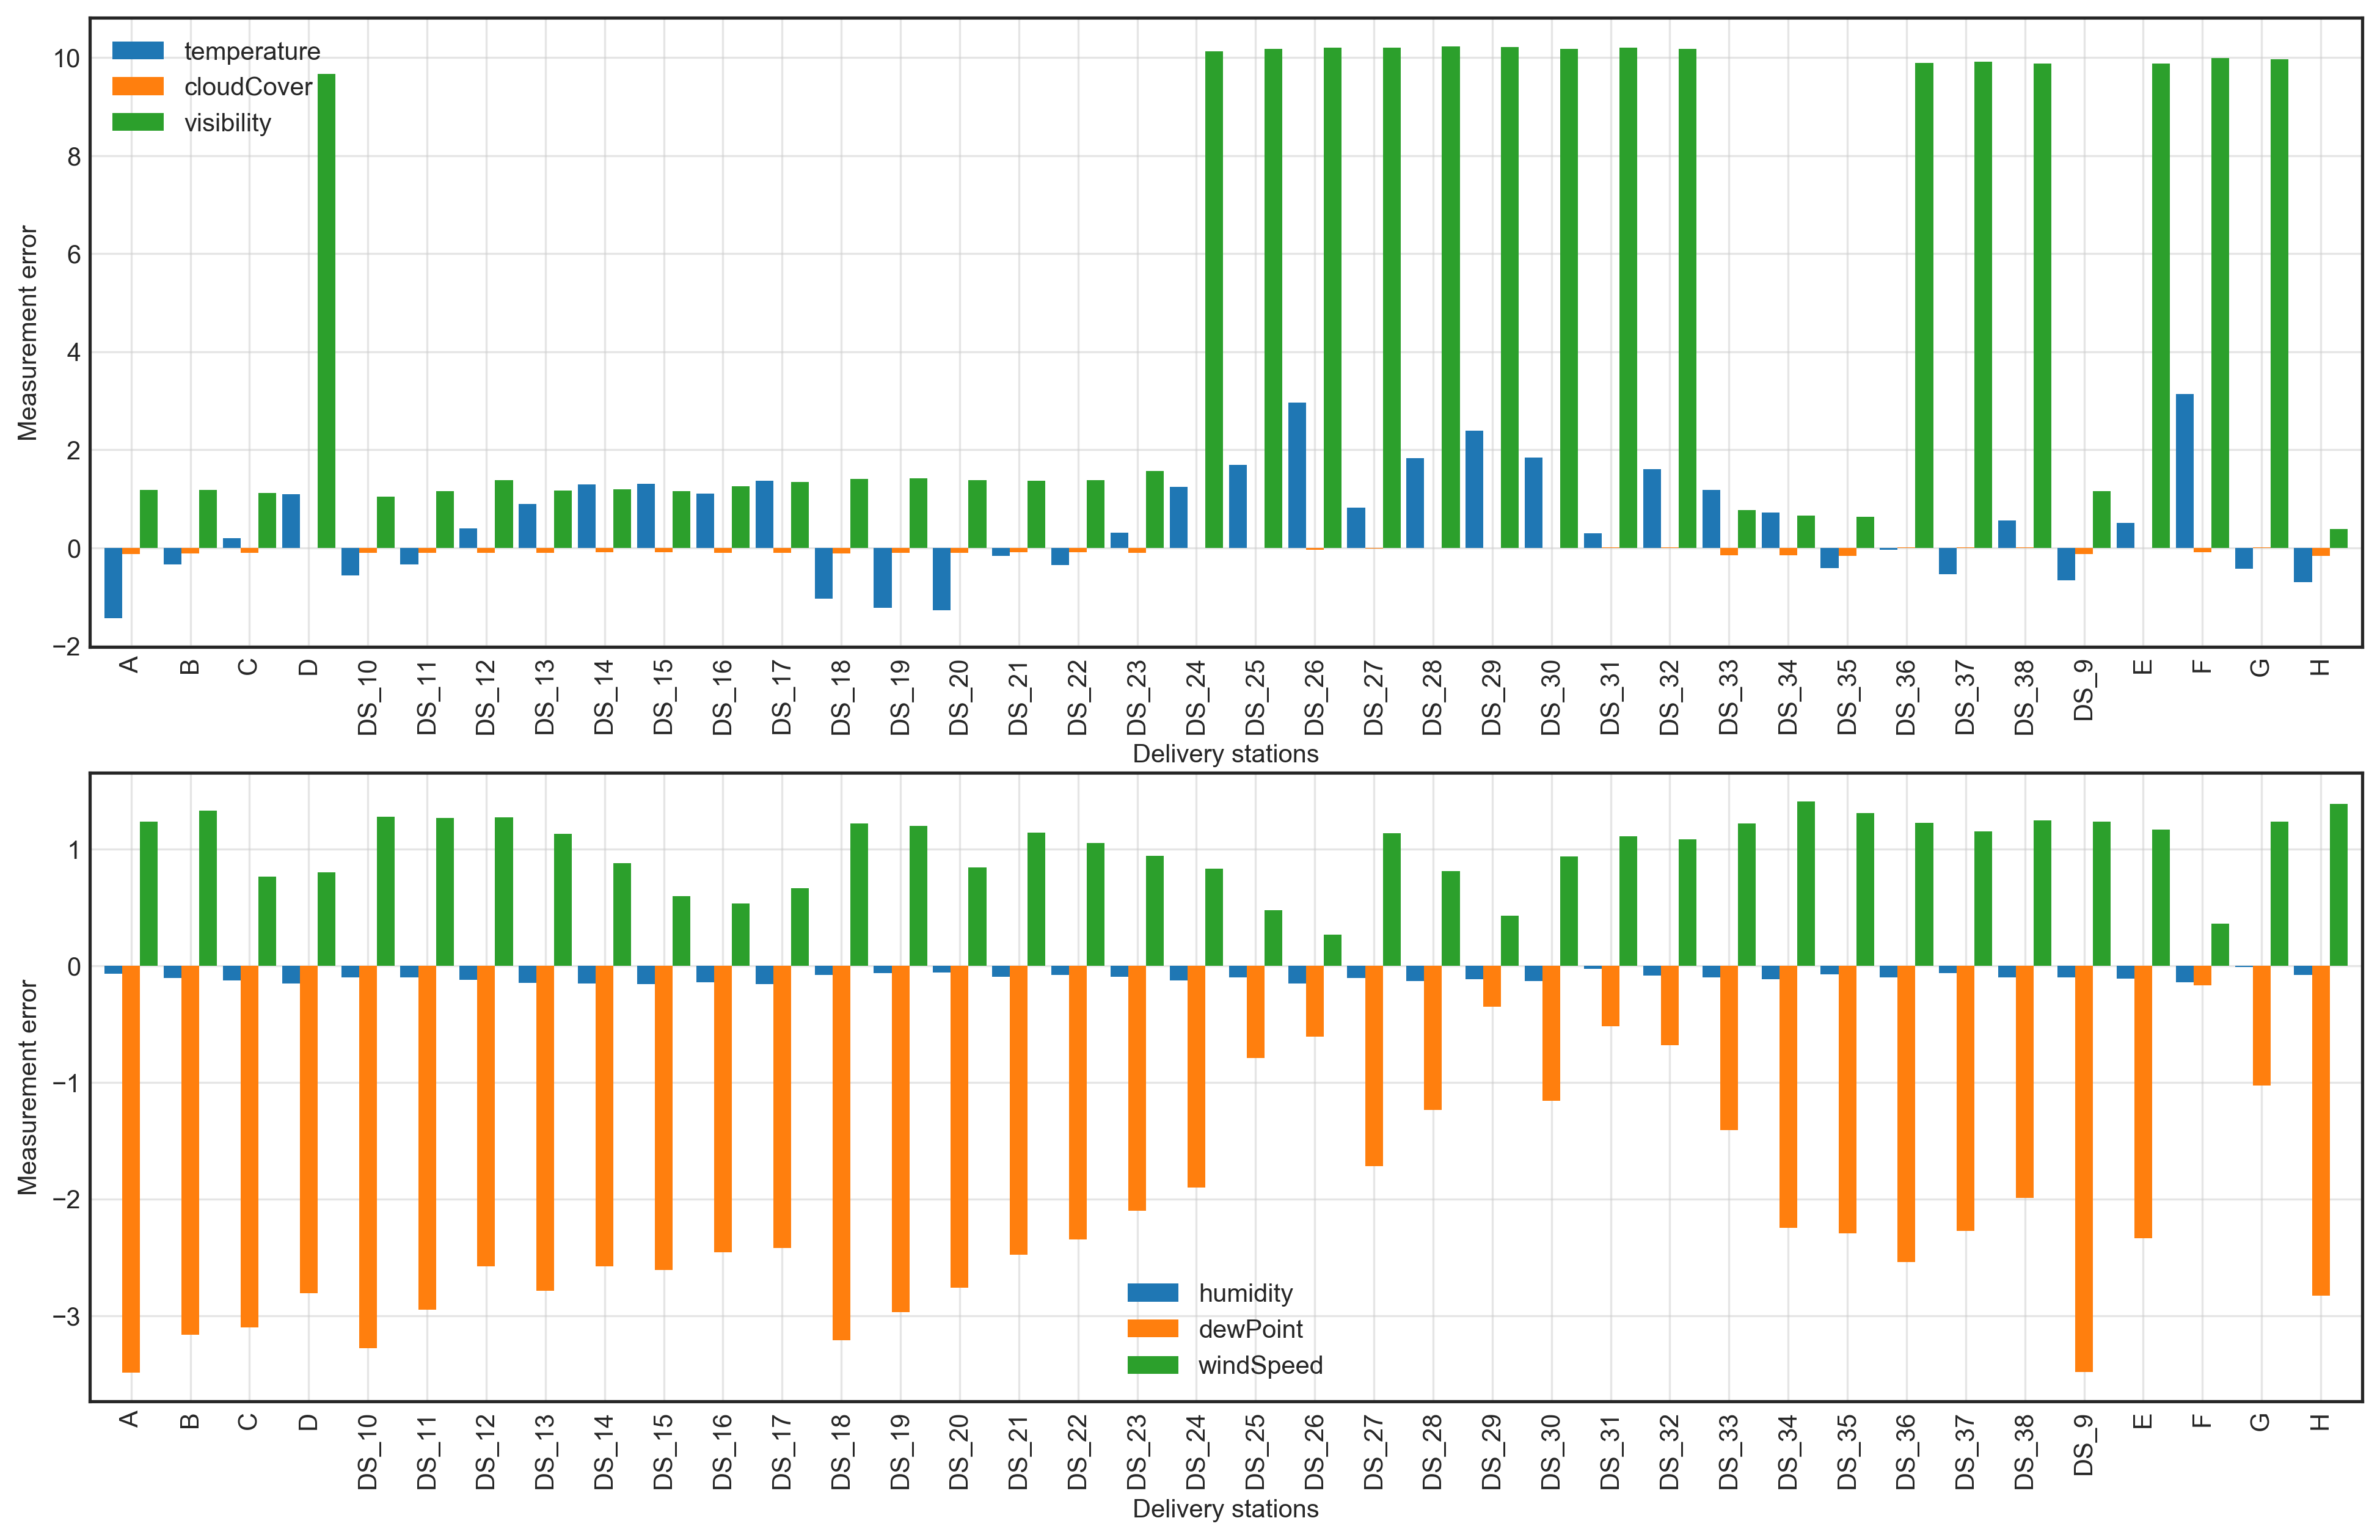This screenshot has height=1540, width=2380.
Task: Click the windSpeed legend label text
Action: pyautogui.click(x=1260, y=1366)
